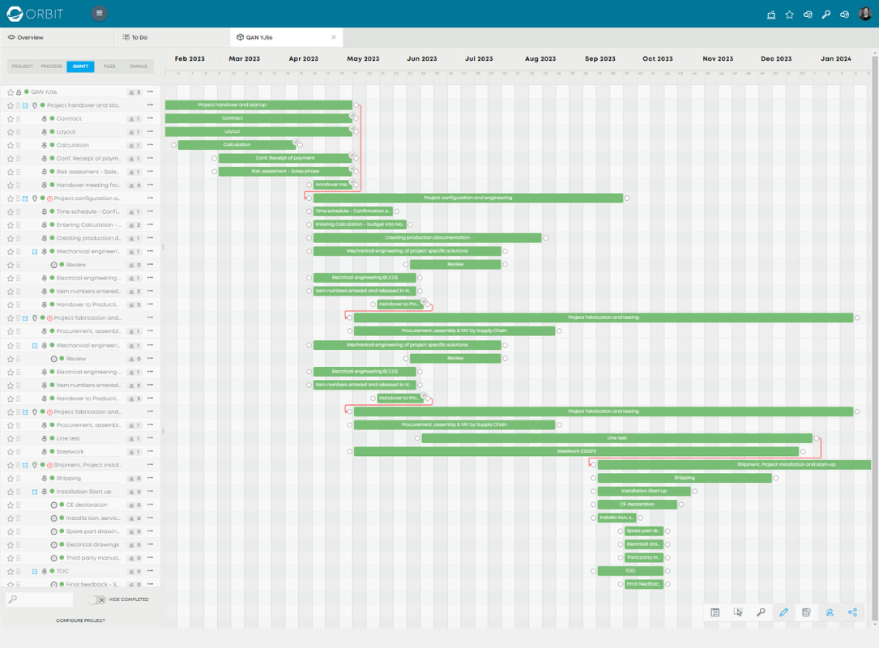
Task: Click the share icon in bottom toolbar
Action: click(x=852, y=612)
